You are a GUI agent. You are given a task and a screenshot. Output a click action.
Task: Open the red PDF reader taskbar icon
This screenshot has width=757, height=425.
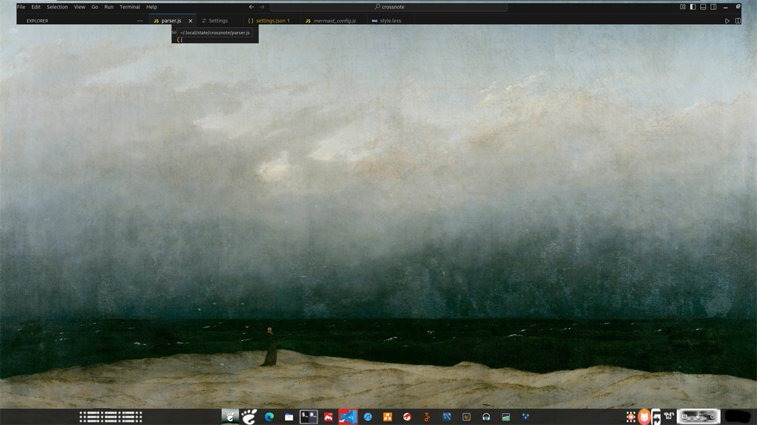(328, 417)
